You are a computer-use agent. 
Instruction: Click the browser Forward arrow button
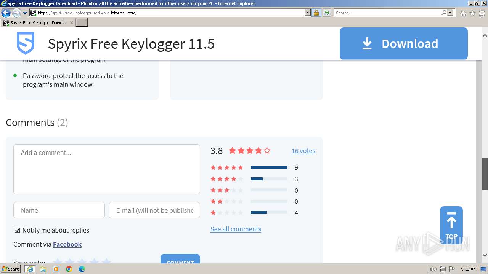[16, 13]
